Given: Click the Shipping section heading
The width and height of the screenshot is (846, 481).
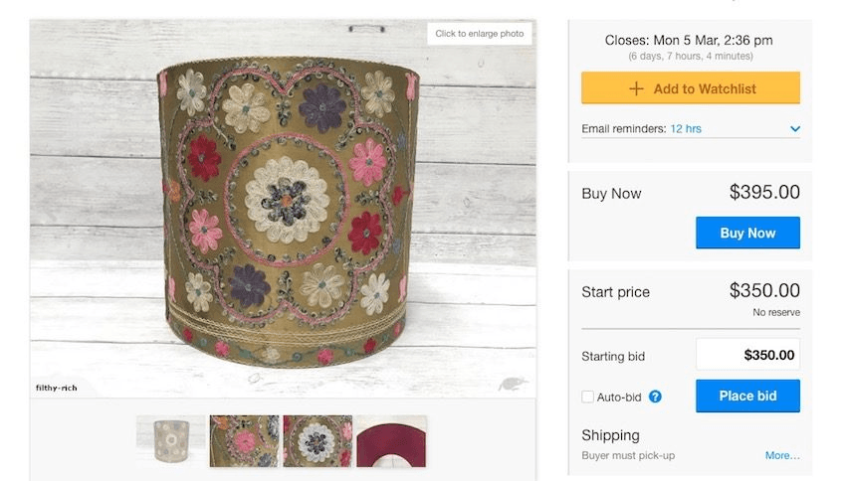Looking at the screenshot, I should click(610, 435).
